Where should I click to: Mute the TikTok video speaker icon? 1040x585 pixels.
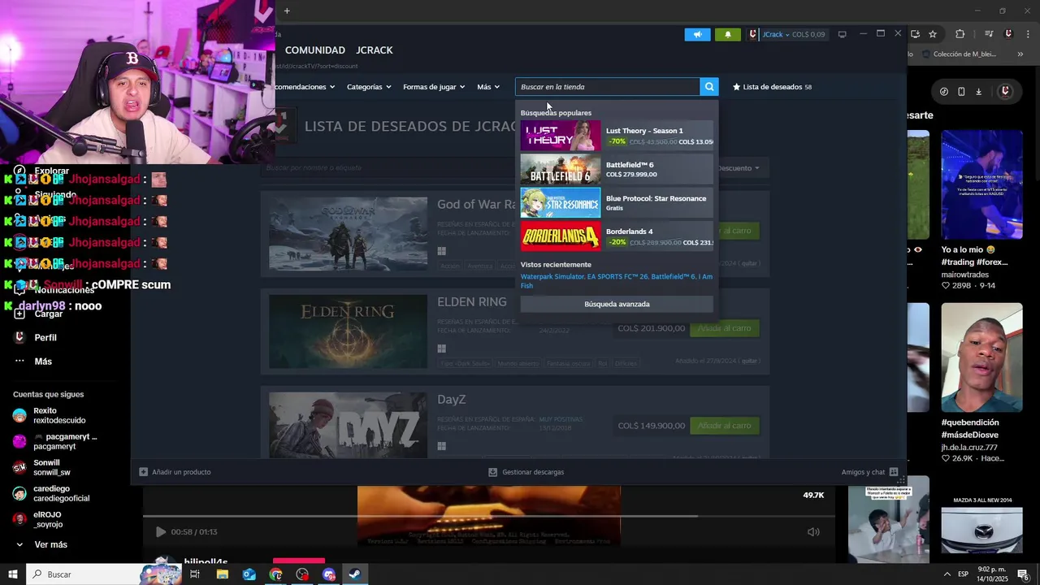tap(813, 532)
